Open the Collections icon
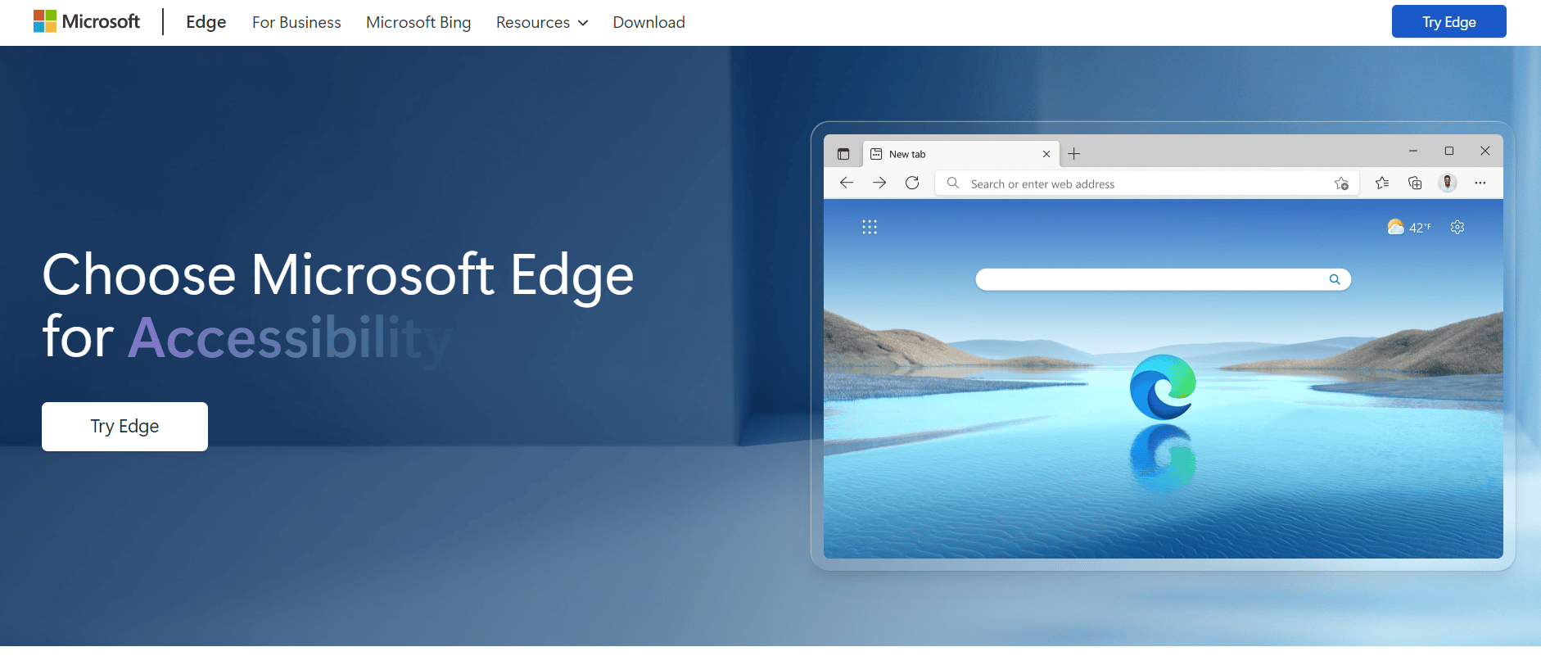This screenshot has width=1541, height=665. pos(1415,183)
